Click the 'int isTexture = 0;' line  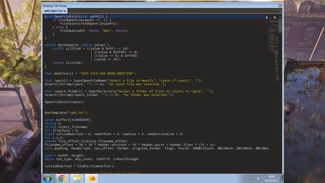point(62,130)
